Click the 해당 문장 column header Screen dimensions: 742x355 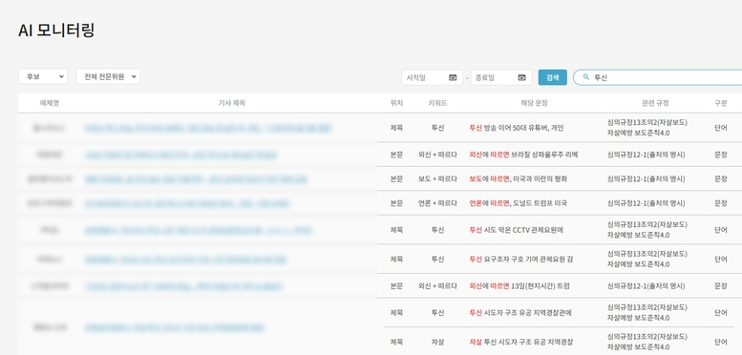pyautogui.click(x=534, y=103)
